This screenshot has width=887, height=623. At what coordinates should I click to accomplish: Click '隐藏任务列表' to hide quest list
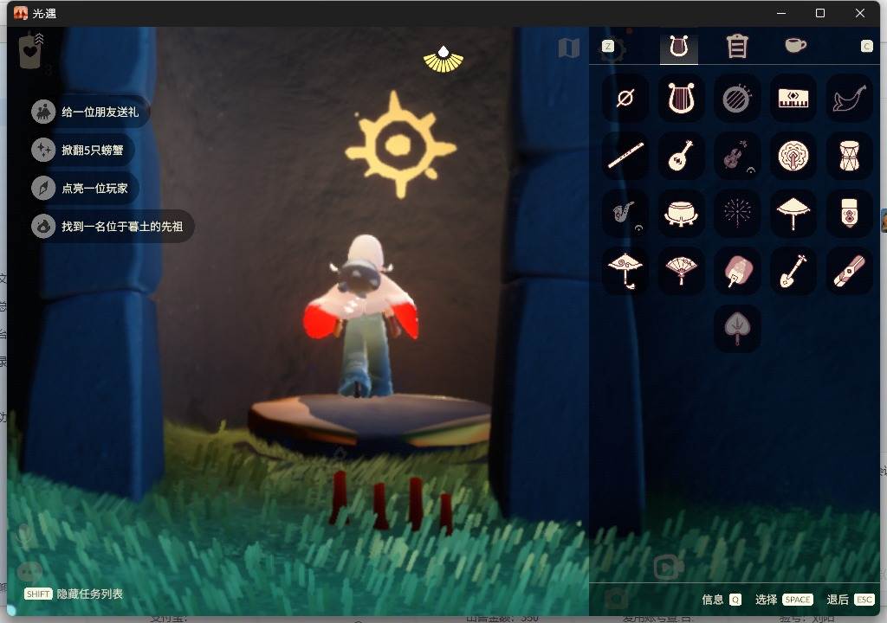pyautogui.click(x=90, y=594)
